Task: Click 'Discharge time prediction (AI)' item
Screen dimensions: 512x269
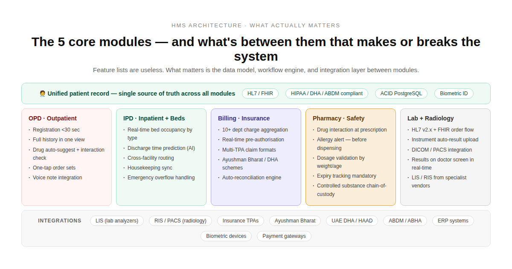Action: [161, 148]
